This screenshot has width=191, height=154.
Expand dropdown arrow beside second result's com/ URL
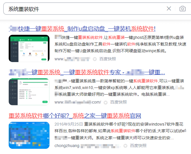106,102
